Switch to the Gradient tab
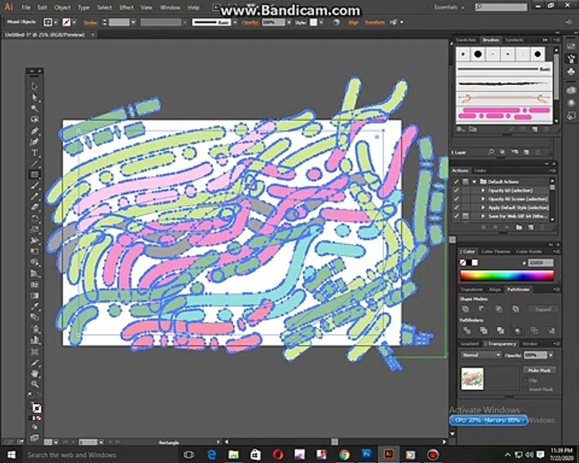579x463 pixels. (x=470, y=344)
